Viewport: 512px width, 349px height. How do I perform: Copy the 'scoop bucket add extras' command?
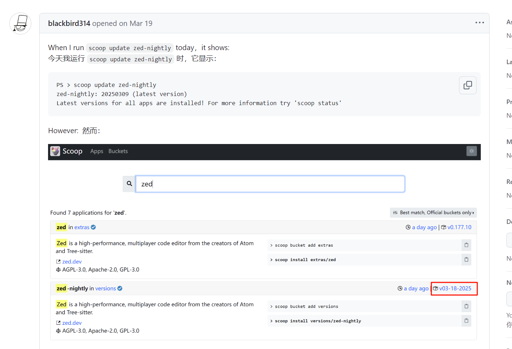(466, 245)
